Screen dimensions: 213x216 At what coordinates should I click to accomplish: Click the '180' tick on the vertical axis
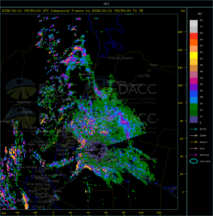tap(180, 32)
